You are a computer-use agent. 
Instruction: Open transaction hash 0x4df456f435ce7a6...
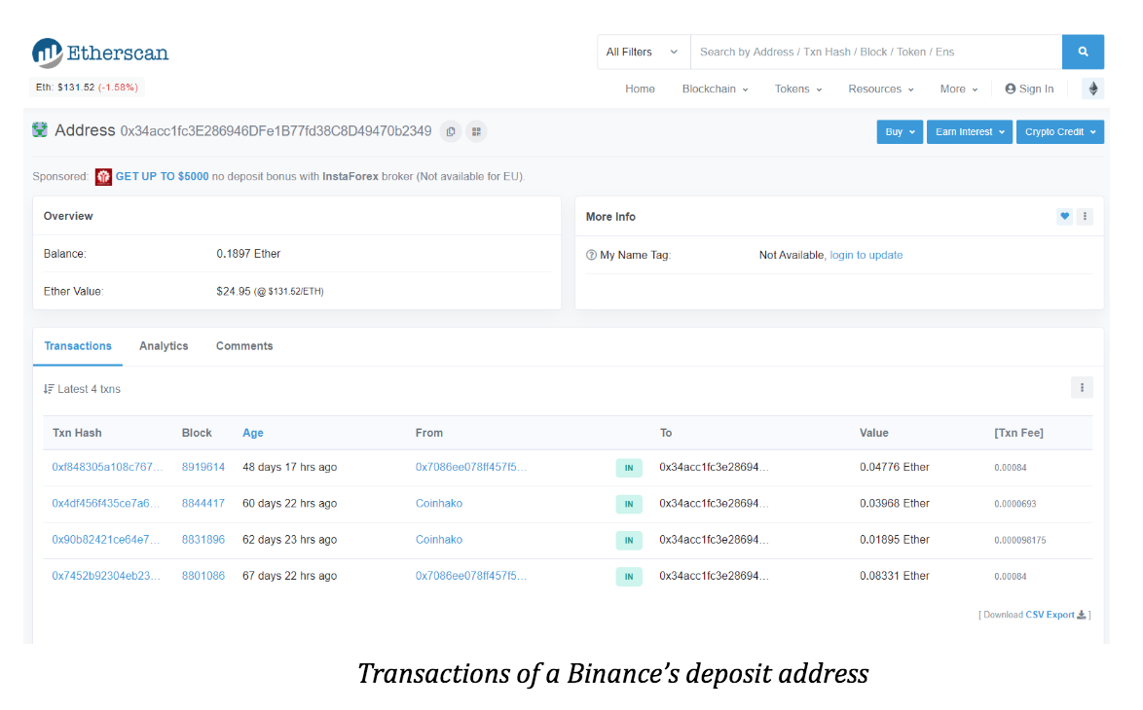click(106, 503)
